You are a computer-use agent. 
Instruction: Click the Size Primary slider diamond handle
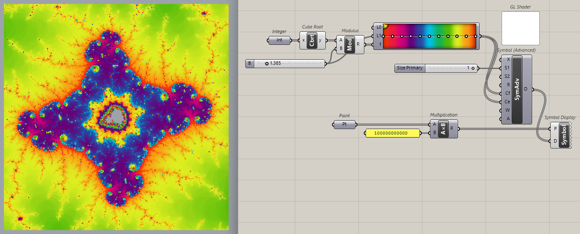(473, 68)
